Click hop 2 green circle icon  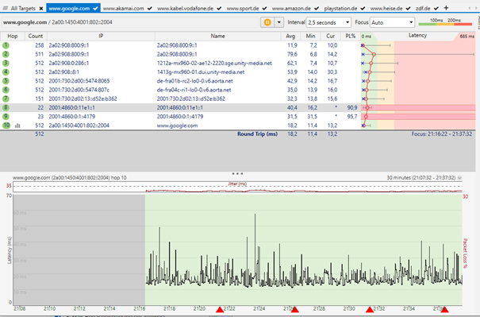[6, 54]
